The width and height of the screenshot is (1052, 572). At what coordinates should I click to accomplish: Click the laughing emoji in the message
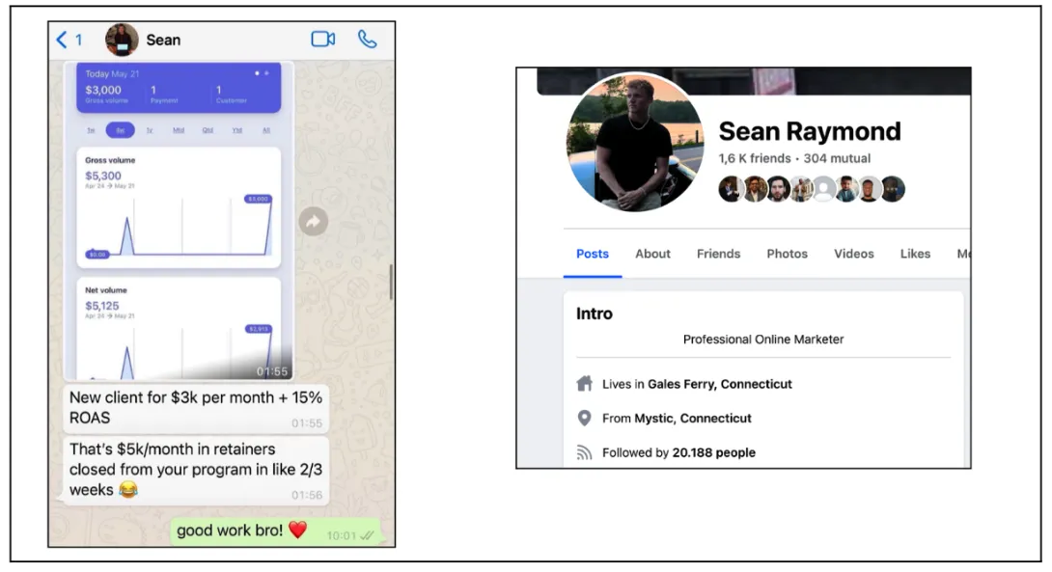(x=127, y=490)
